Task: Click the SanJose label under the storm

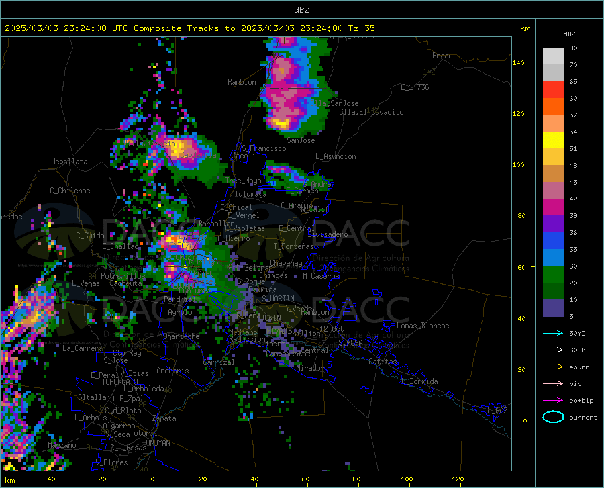Action: coord(301,140)
